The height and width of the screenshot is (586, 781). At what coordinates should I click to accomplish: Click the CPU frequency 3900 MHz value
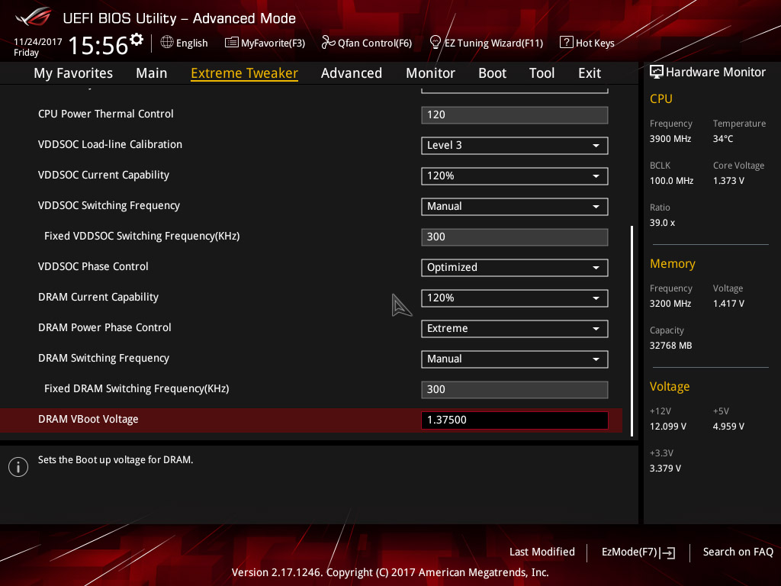pos(670,139)
